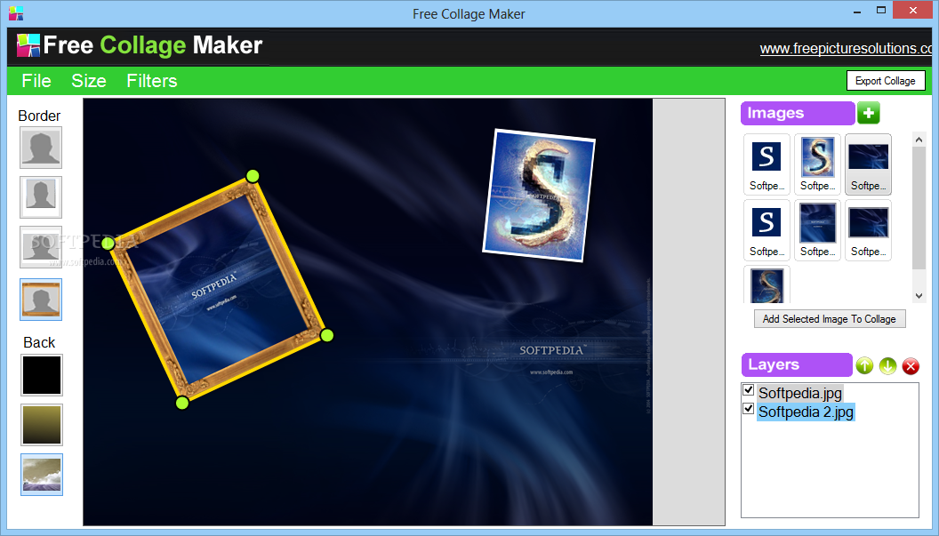Image resolution: width=939 pixels, height=536 pixels.
Task: Click the green plus add images button
Action: click(x=869, y=113)
